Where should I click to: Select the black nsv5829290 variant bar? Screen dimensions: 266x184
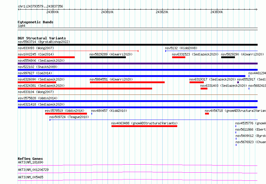coord(228,57)
